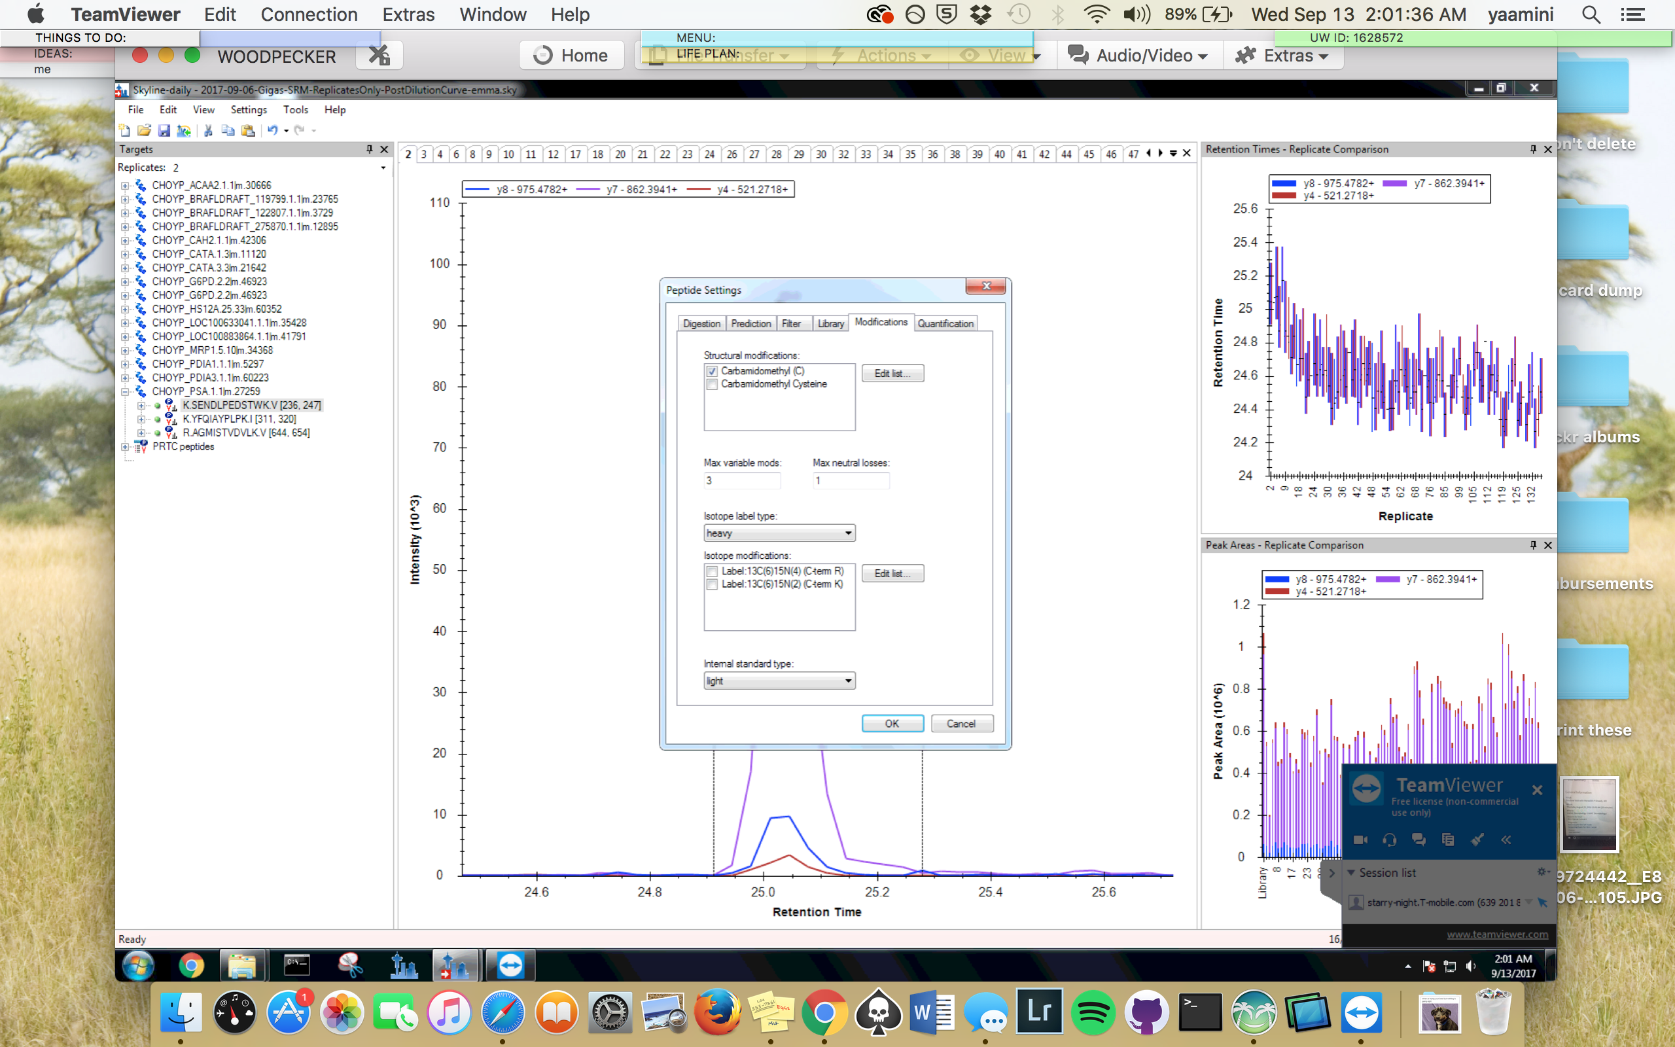
Task: Open the Replicates dropdown in Targets
Action: (x=383, y=168)
